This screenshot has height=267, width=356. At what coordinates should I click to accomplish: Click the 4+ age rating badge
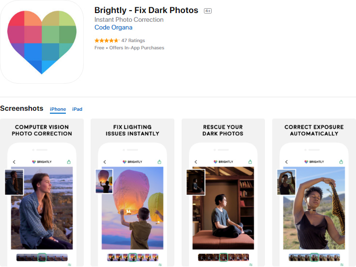point(208,11)
